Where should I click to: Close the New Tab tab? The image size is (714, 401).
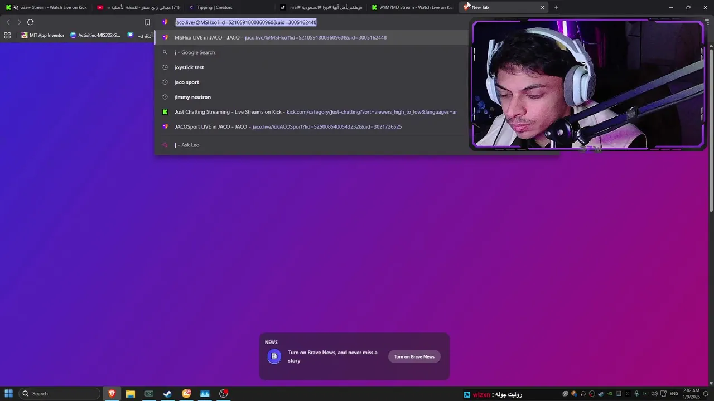tap(542, 7)
